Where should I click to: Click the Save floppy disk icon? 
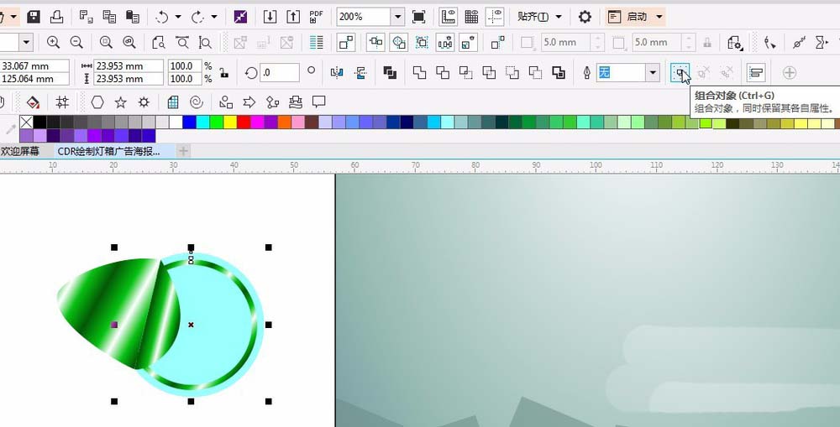coord(34,17)
